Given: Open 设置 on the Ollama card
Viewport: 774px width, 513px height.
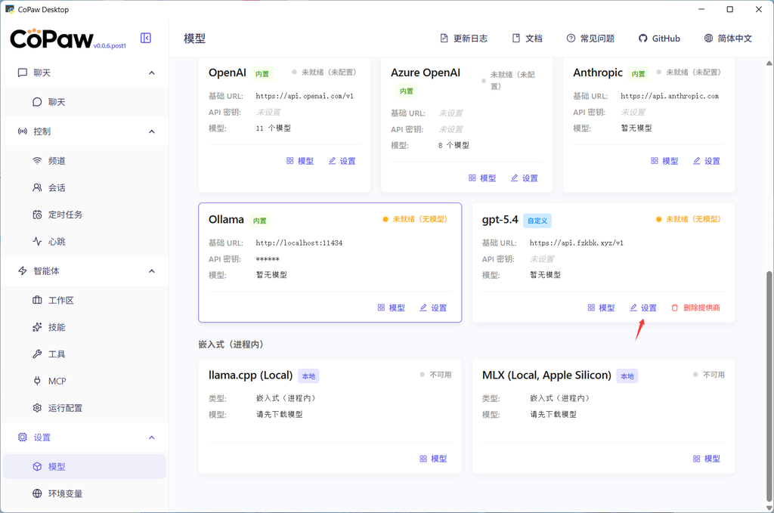Looking at the screenshot, I should click(433, 307).
